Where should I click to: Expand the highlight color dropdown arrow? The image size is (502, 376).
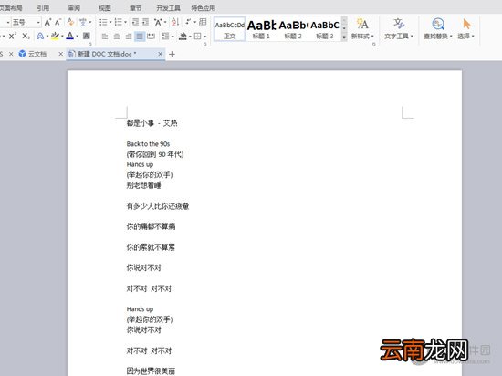point(62,37)
